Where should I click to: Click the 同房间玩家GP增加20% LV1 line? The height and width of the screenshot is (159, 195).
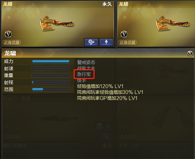click(107, 98)
